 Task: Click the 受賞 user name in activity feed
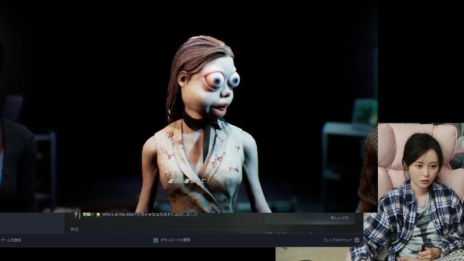point(86,215)
